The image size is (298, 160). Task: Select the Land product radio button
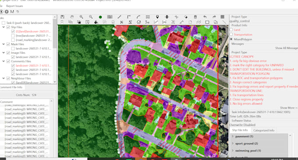click(x=231, y=30)
